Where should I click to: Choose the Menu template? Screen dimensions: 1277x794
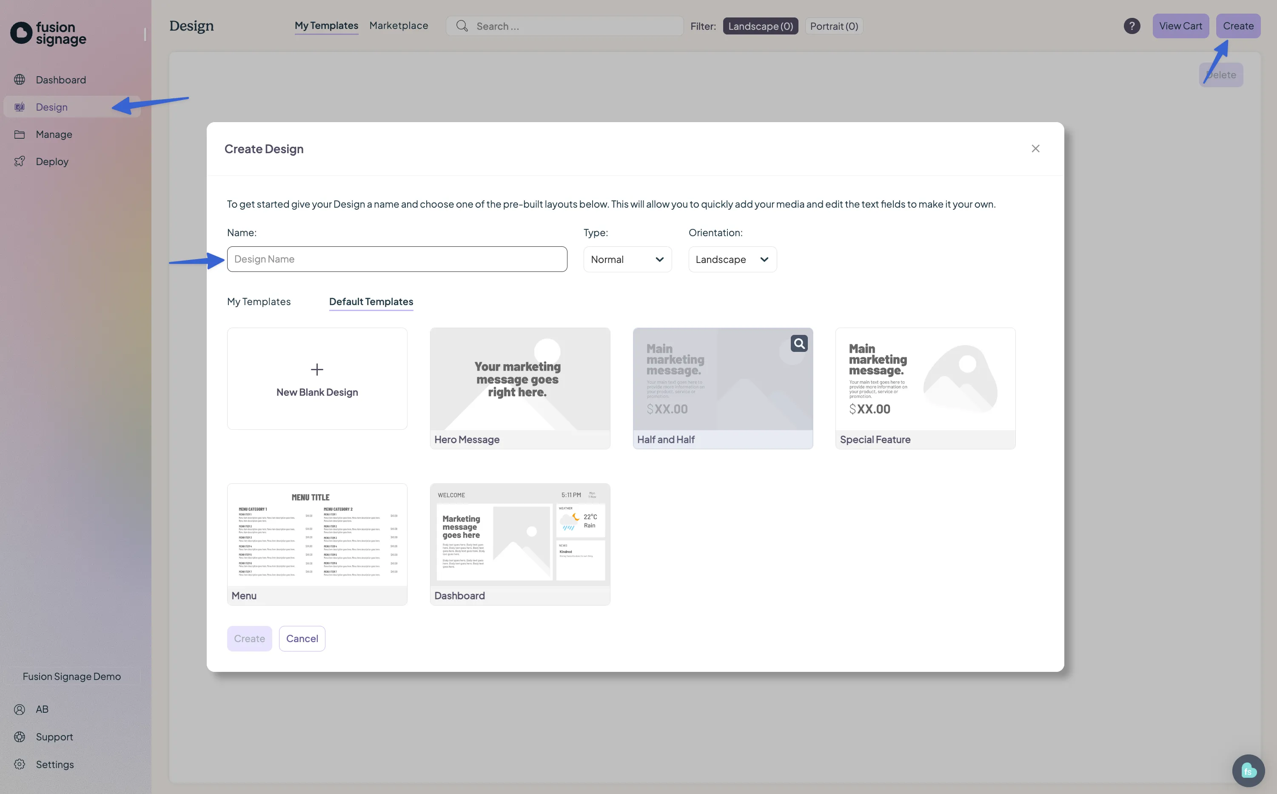317,544
